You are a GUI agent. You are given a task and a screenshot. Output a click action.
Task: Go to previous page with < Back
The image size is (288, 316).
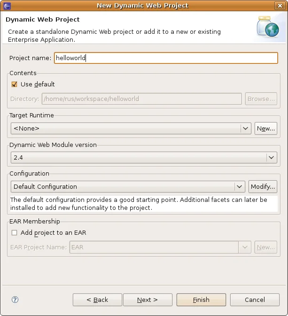point(97,300)
